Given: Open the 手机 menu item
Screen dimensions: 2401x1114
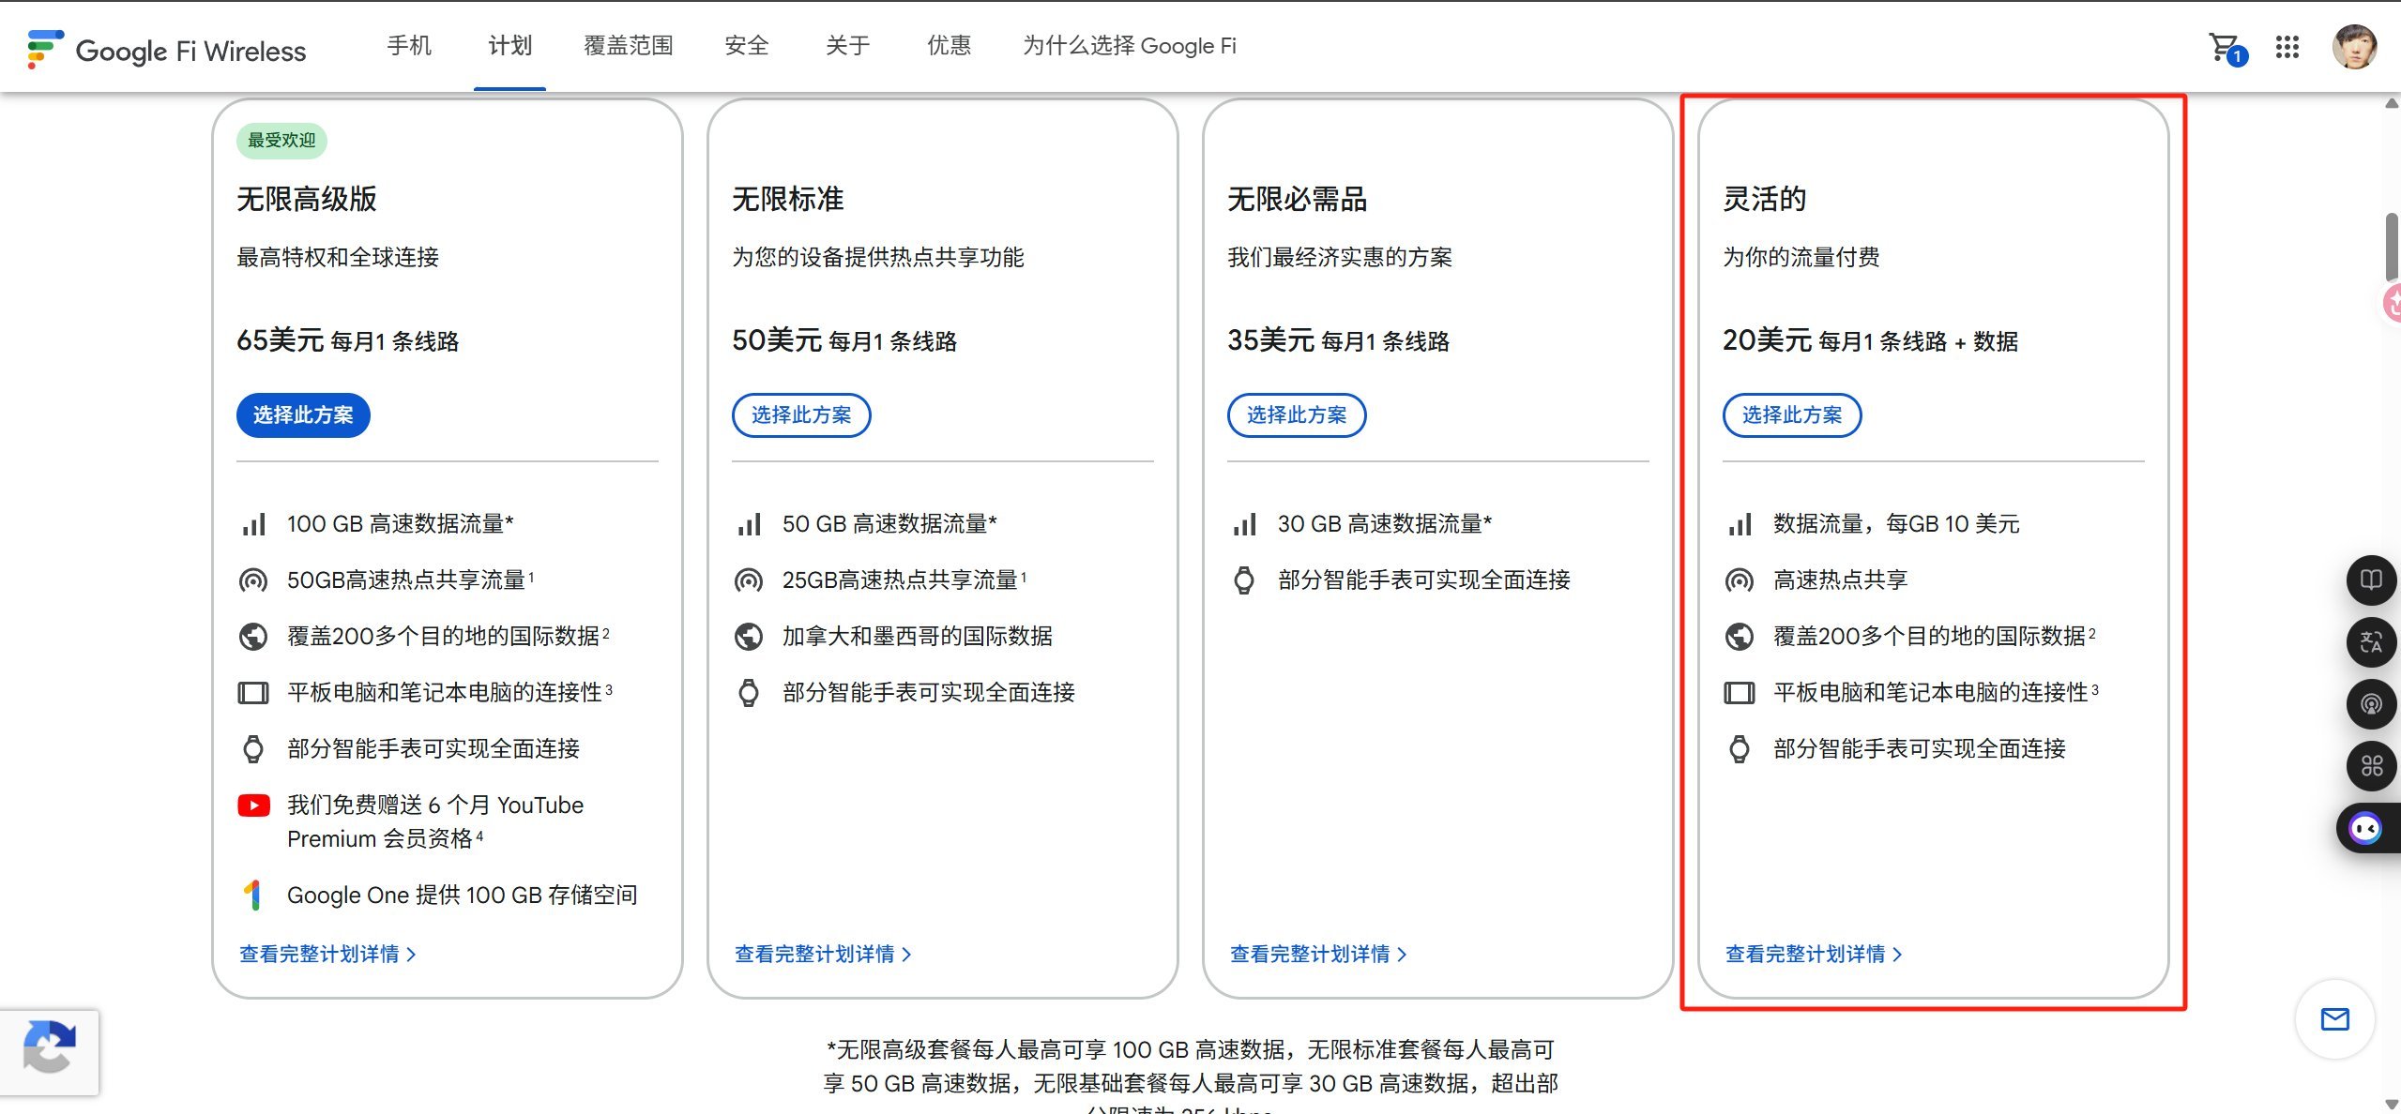Looking at the screenshot, I should tap(409, 46).
